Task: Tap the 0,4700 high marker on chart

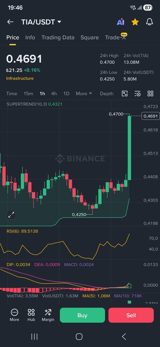Action: [x=116, y=114]
